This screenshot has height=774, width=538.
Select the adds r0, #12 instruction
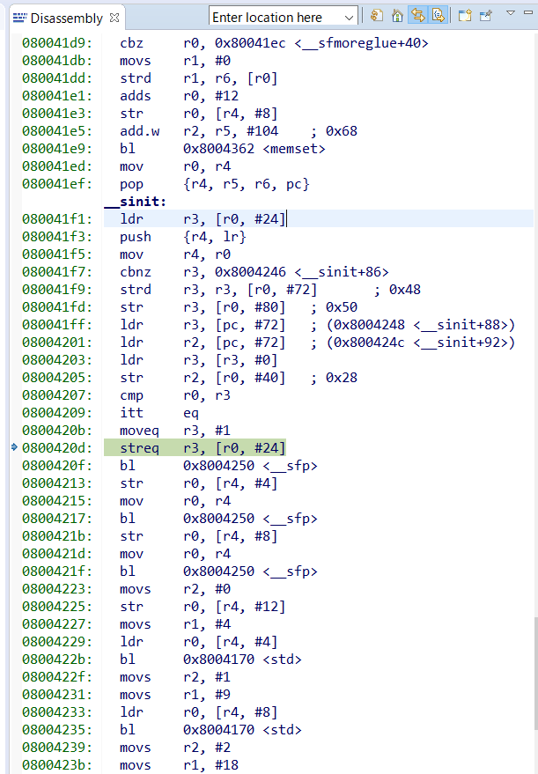pos(179,96)
